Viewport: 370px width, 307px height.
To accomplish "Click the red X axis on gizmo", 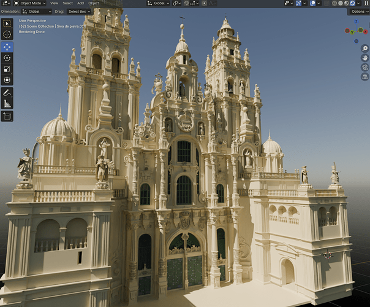I will 365,32.
